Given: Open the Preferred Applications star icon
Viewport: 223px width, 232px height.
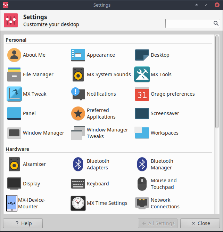Looking at the screenshot, I should pyautogui.click(x=78, y=113).
